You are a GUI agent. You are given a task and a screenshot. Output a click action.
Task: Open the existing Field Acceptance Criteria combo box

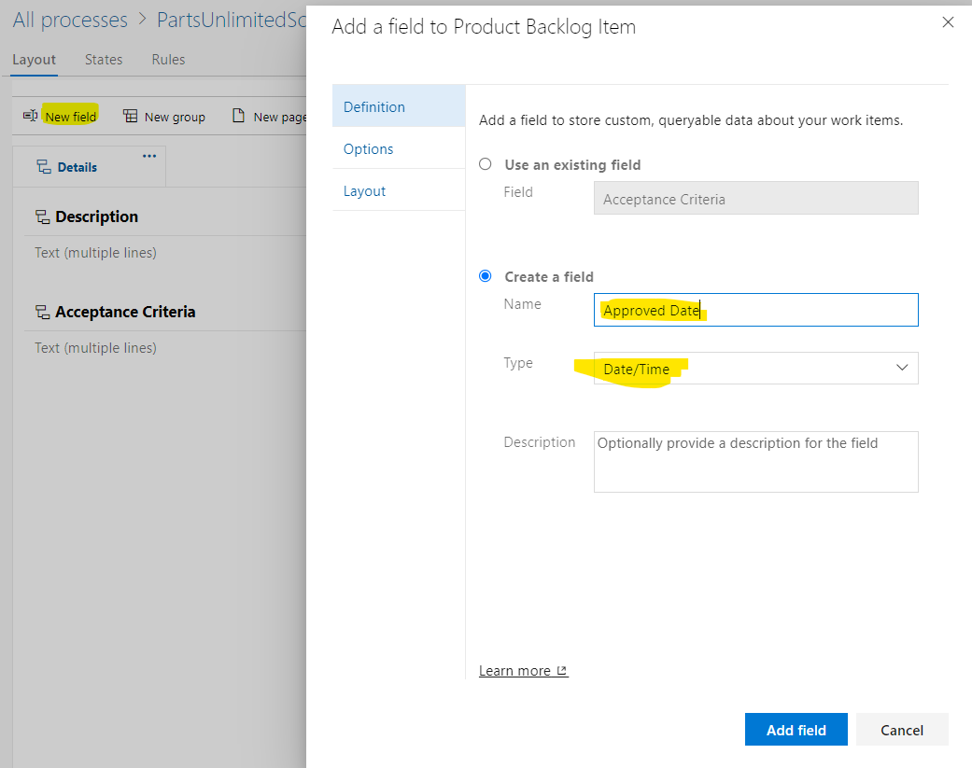755,199
